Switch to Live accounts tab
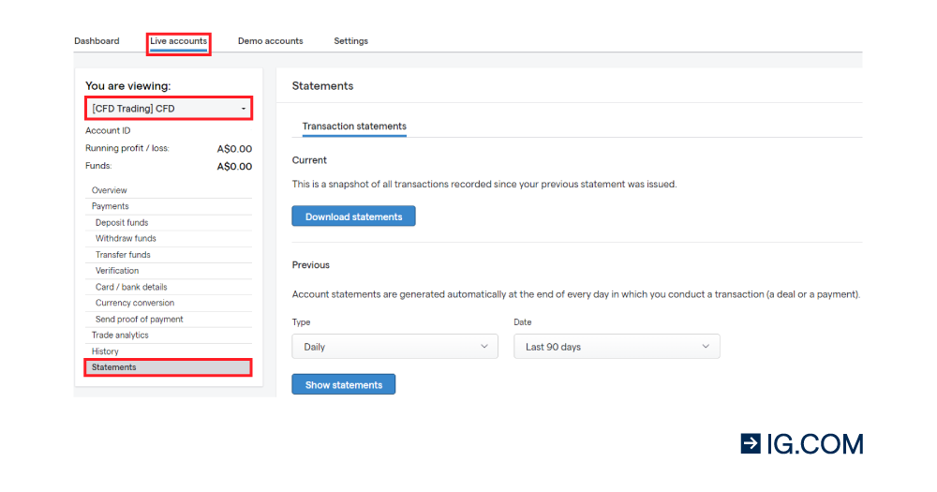Image resolution: width=937 pixels, height=492 pixels. tap(178, 41)
